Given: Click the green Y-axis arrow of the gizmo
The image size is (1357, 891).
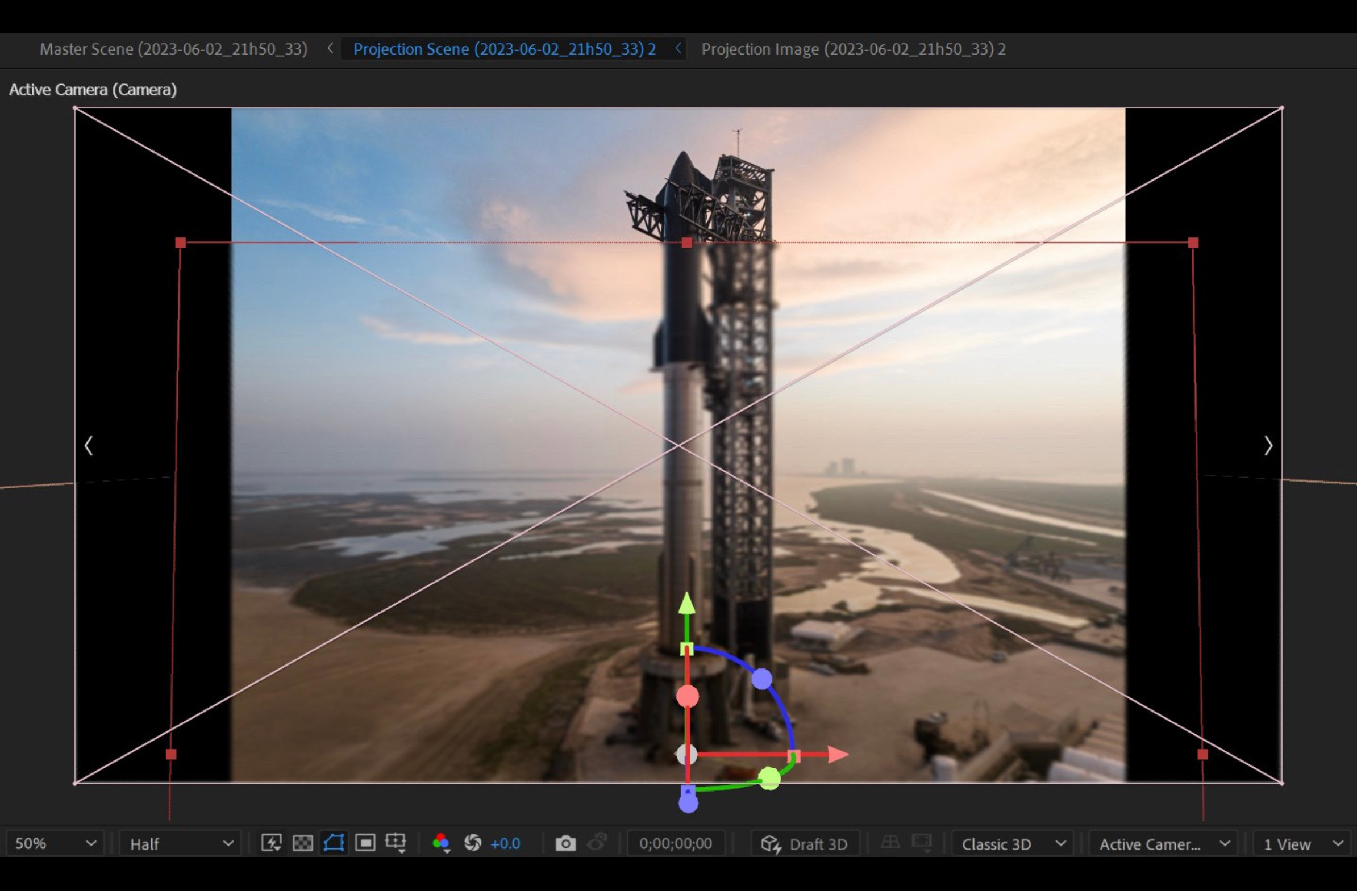Looking at the screenshot, I should [x=686, y=604].
